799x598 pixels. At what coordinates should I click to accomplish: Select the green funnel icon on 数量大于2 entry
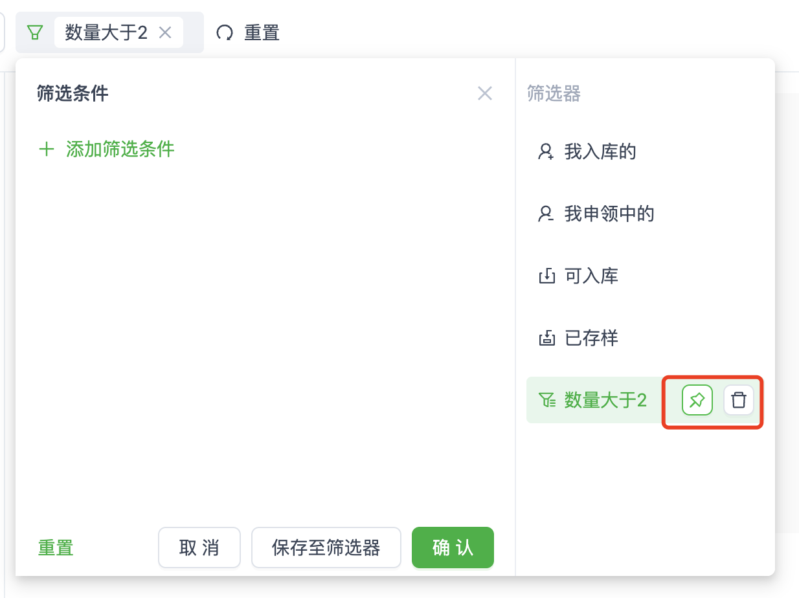pos(546,400)
